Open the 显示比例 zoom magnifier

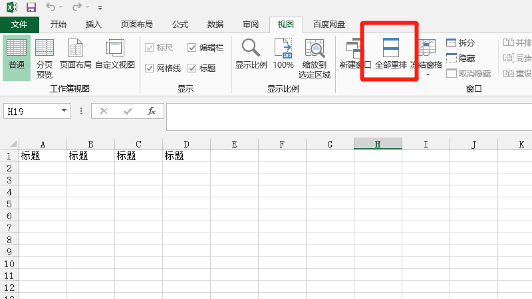coord(251,55)
